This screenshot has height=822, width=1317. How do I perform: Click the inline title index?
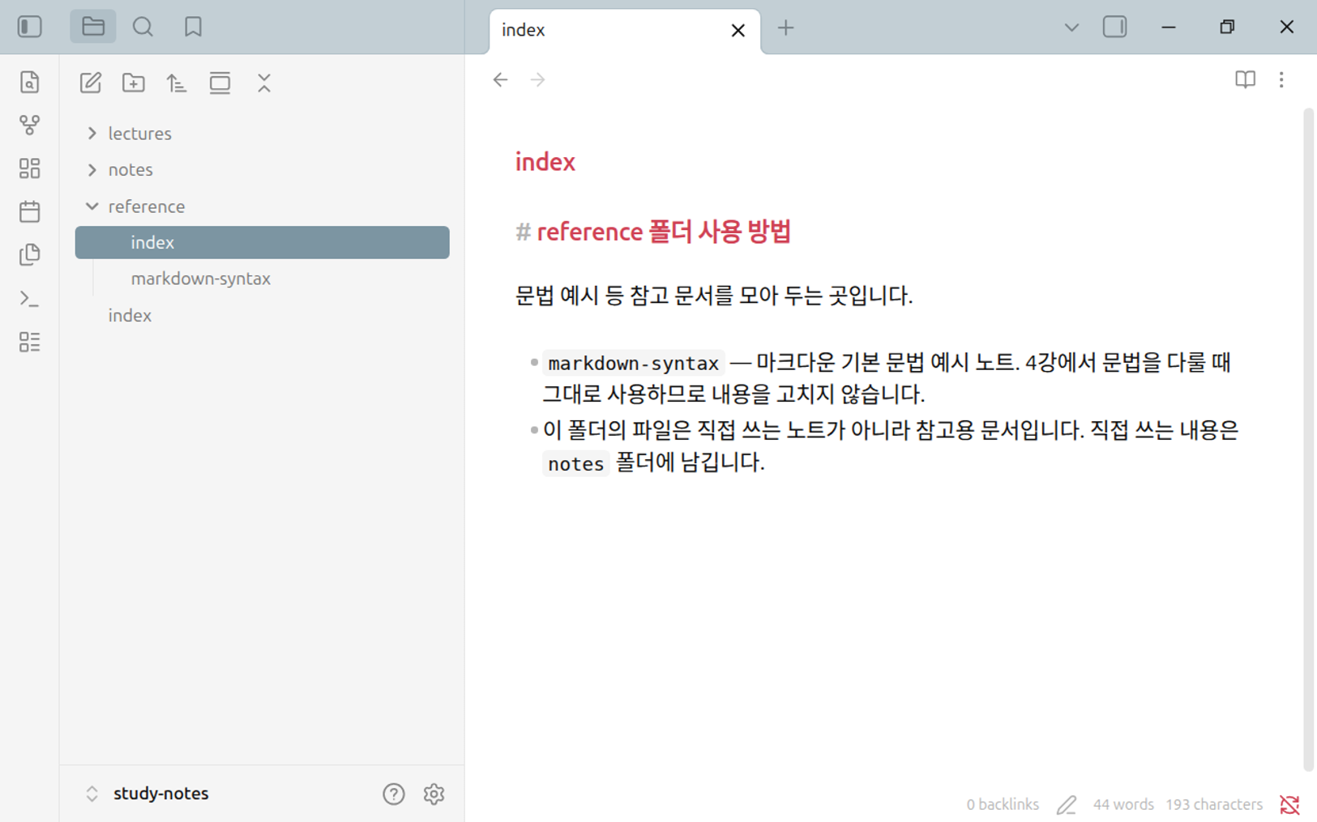[x=545, y=162]
